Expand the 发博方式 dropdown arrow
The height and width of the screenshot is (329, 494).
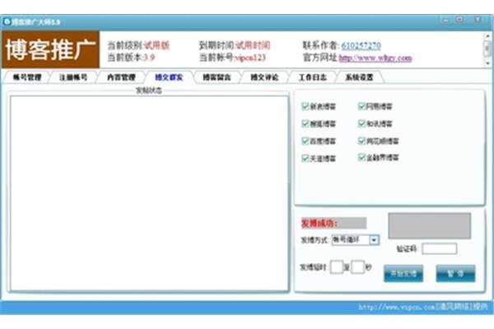[374, 240]
